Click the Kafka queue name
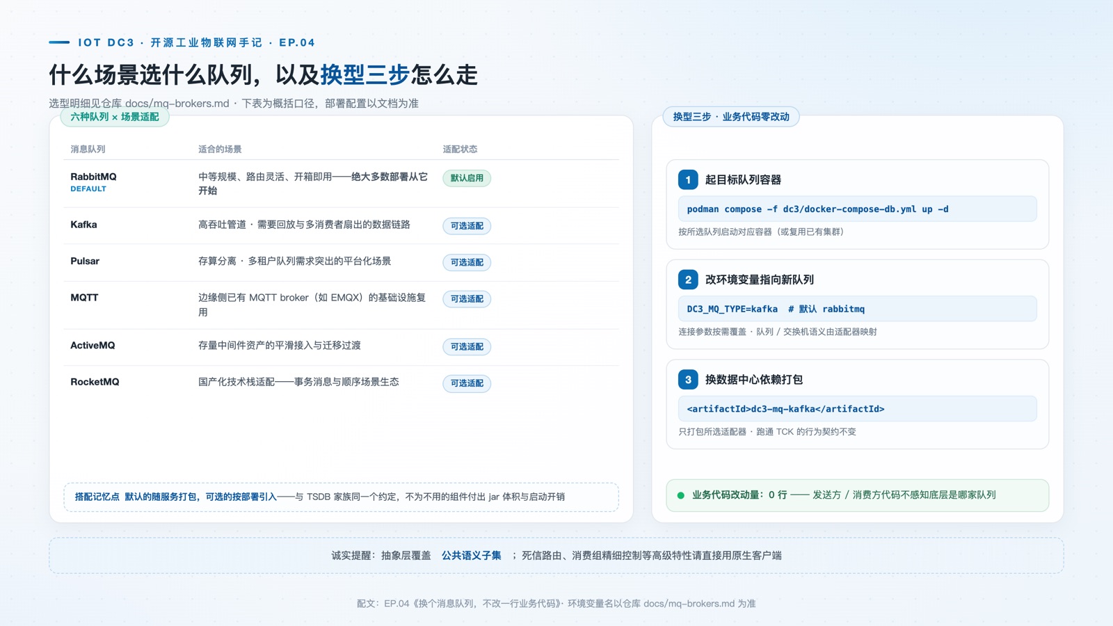This screenshot has width=1113, height=626. point(83,225)
